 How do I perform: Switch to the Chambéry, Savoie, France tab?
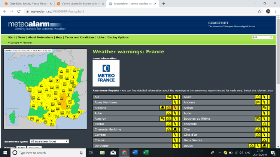28,4
